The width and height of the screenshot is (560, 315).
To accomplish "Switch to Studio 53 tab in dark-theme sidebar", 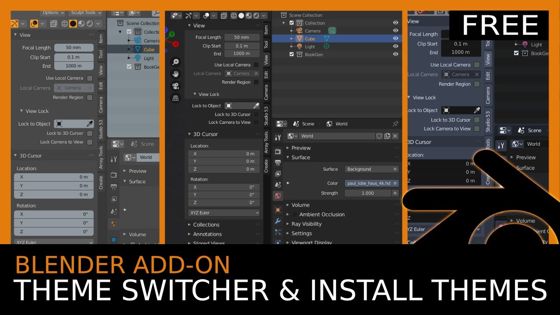I will tap(266, 115).
